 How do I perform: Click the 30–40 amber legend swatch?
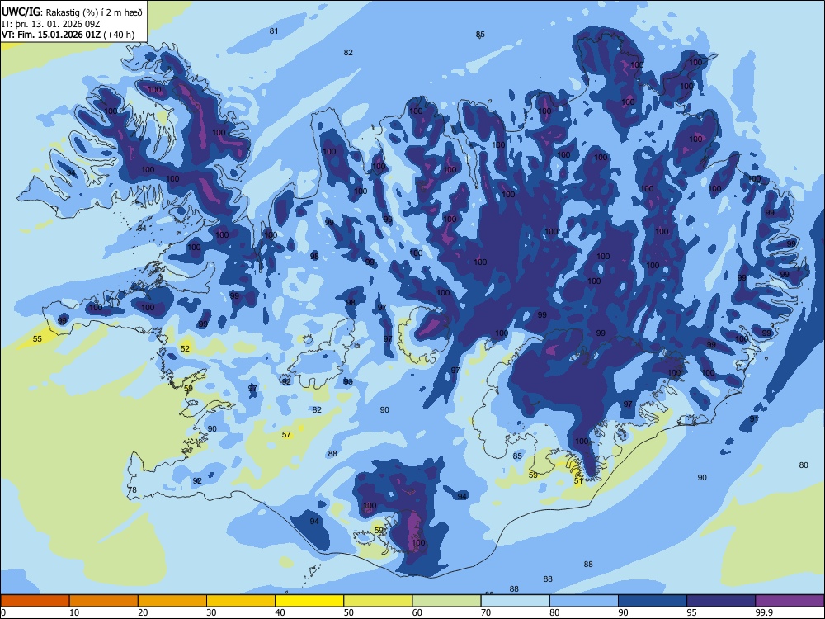(241, 601)
